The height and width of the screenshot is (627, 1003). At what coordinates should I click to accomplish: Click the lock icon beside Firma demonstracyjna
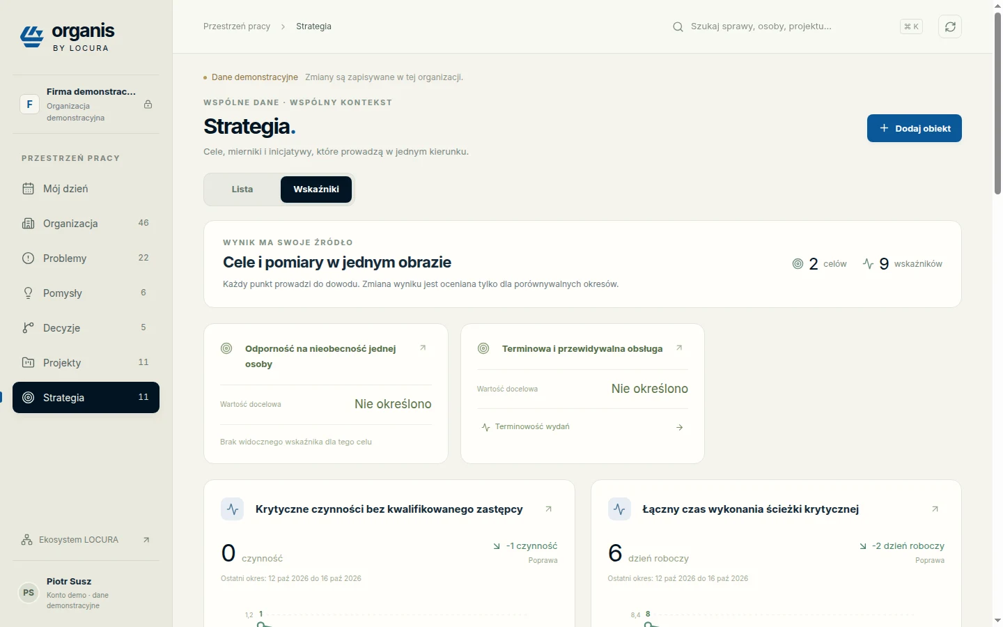click(148, 104)
